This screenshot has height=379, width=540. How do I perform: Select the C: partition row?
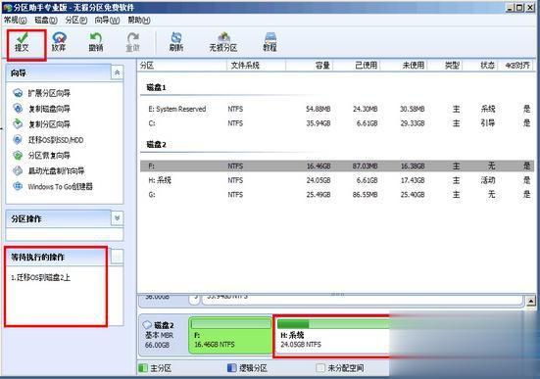[x=337, y=123]
